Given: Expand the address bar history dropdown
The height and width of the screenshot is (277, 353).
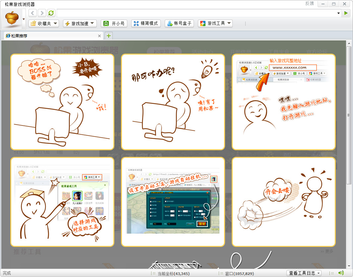Looking at the screenshot, I should 338,13.
